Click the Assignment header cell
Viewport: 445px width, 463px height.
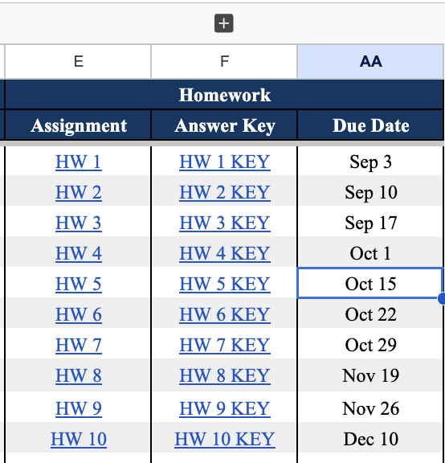pos(78,125)
